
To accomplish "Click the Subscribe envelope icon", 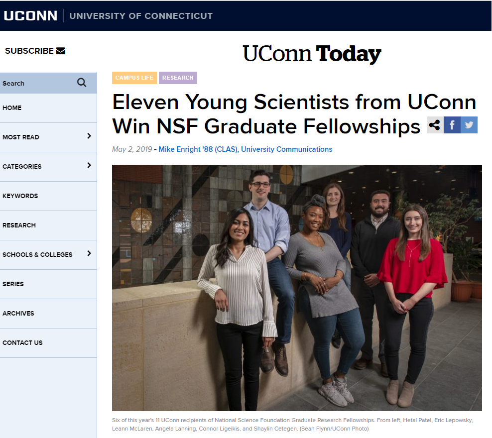I will click(x=61, y=51).
